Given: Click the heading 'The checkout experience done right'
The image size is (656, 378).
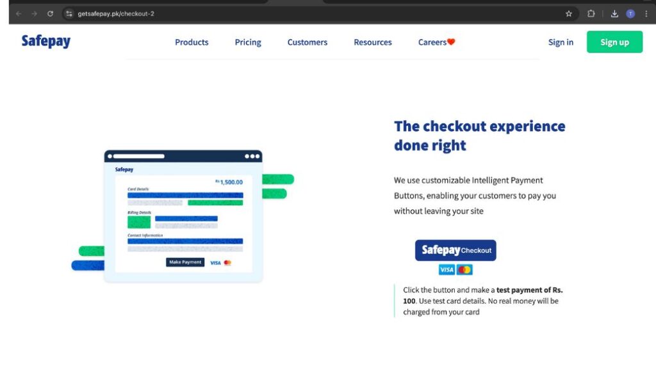Looking at the screenshot, I should [x=479, y=136].
